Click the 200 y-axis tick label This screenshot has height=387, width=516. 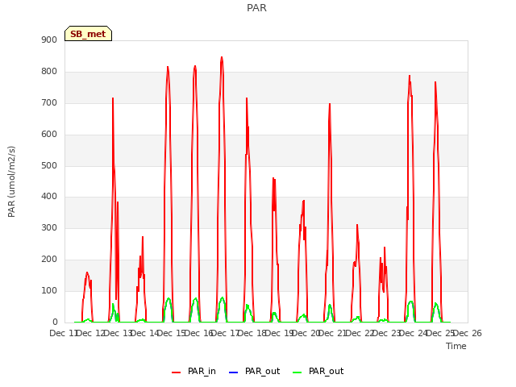(49, 260)
